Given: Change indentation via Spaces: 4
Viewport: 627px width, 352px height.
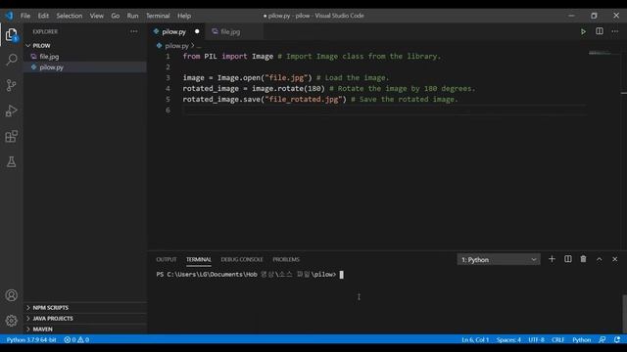Looking at the screenshot, I should click(x=508, y=339).
